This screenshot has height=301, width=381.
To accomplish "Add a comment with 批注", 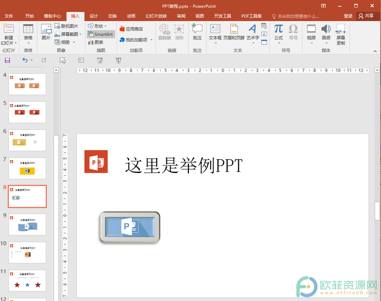I will (x=197, y=32).
